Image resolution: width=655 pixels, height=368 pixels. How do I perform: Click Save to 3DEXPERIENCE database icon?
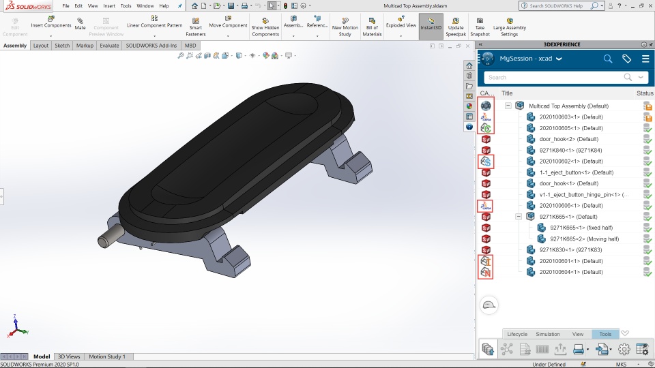(487, 349)
